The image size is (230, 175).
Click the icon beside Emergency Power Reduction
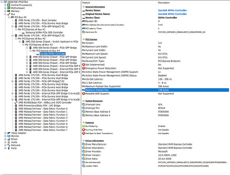pos(84,68)
